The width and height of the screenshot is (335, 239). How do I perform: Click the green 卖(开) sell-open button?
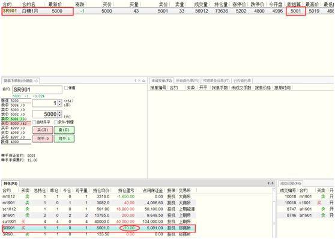(64, 130)
